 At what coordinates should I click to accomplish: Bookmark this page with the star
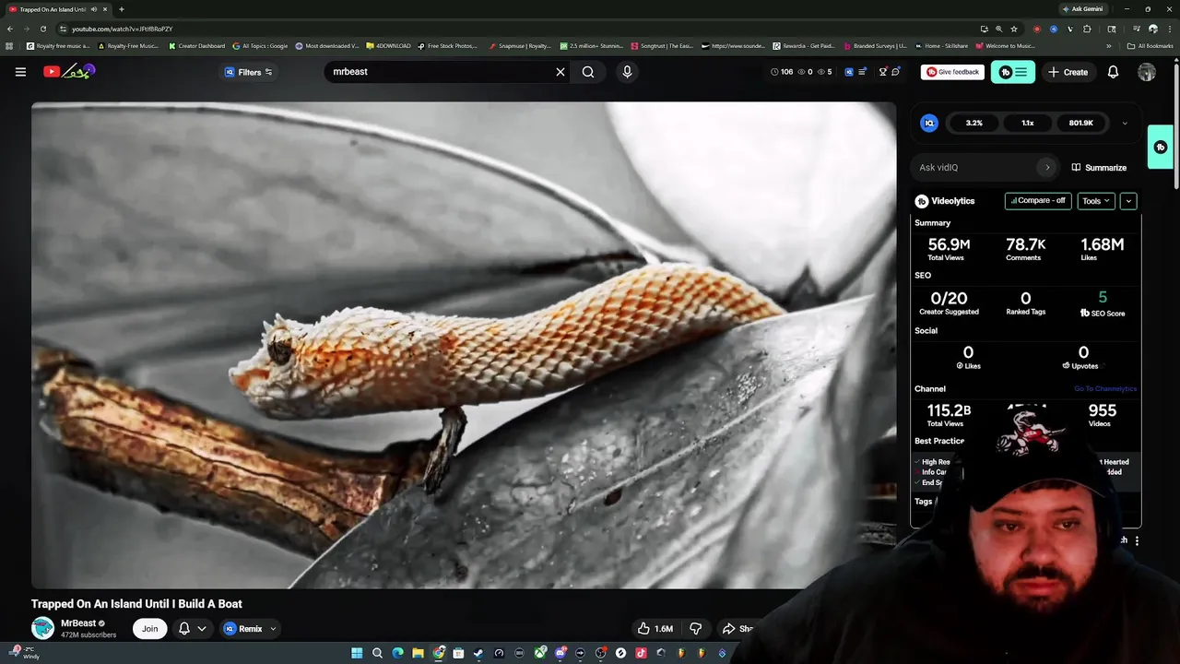click(x=1014, y=29)
